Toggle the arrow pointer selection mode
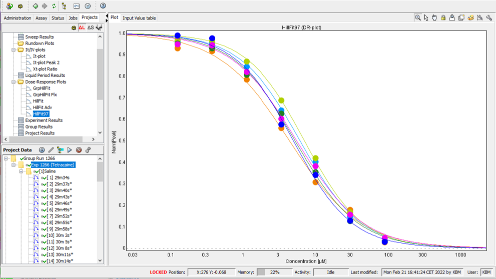496x279 pixels. pos(426,17)
